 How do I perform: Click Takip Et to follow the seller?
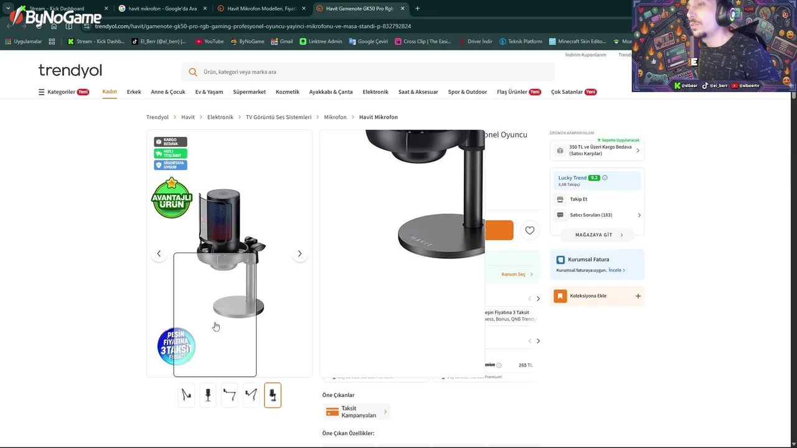click(578, 199)
